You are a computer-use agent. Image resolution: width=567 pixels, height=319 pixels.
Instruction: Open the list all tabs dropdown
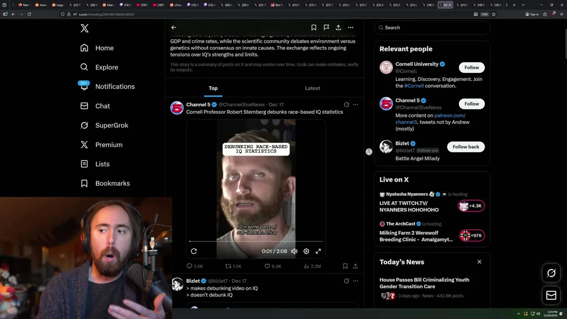tap(523, 5)
